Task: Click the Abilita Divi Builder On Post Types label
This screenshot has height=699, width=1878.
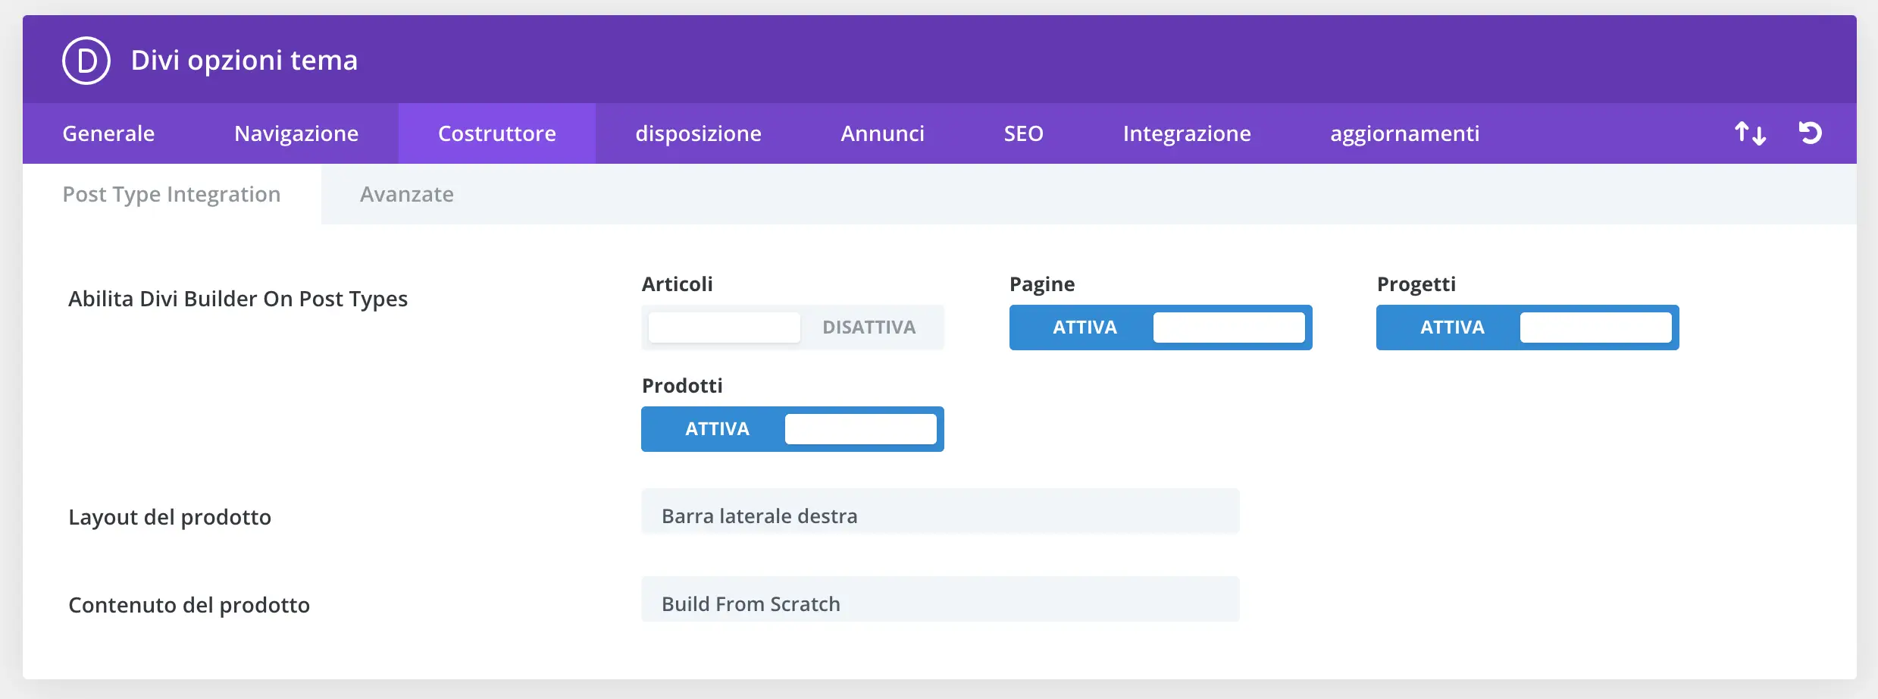Action: (x=238, y=299)
